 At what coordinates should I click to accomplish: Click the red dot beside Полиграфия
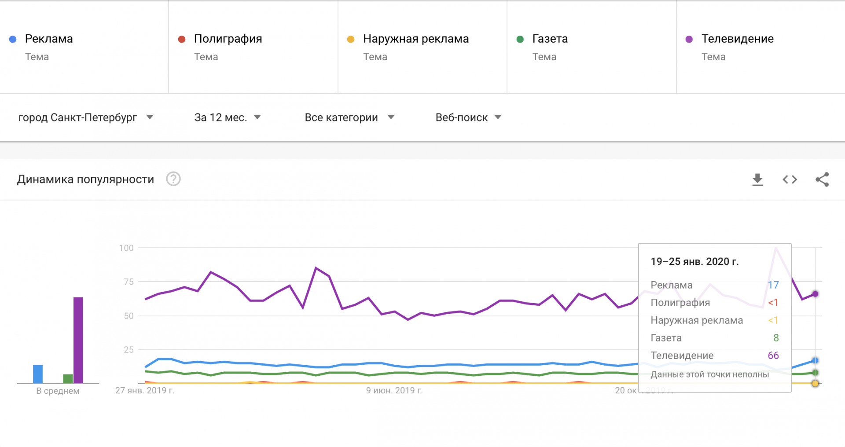182,39
